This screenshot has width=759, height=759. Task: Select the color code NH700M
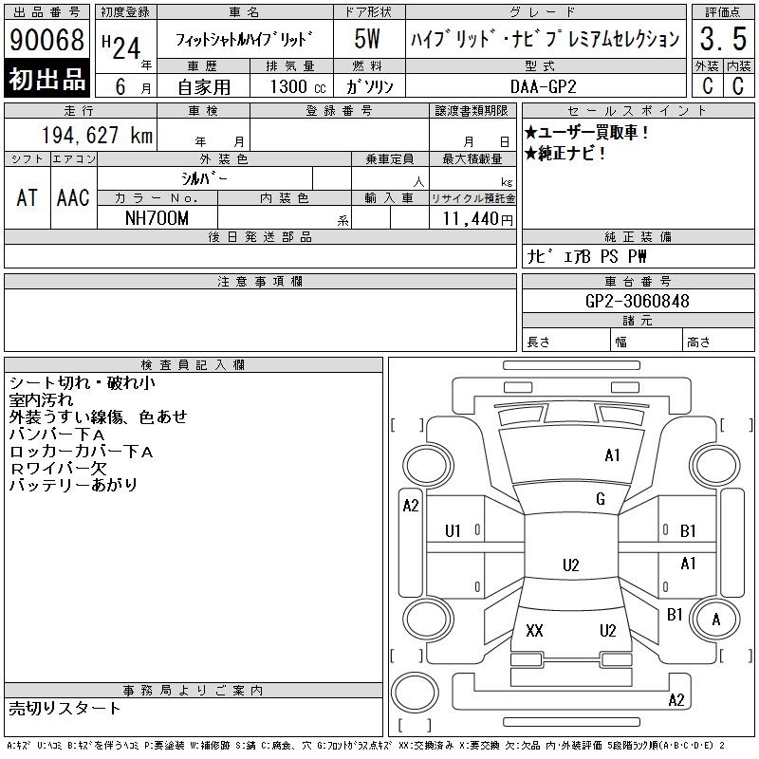(x=157, y=217)
